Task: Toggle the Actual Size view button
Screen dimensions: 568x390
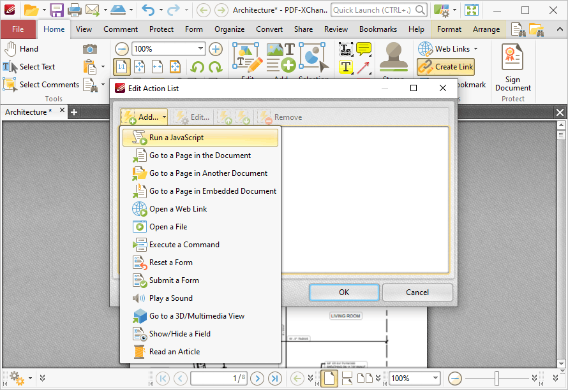Action: coord(122,67)
